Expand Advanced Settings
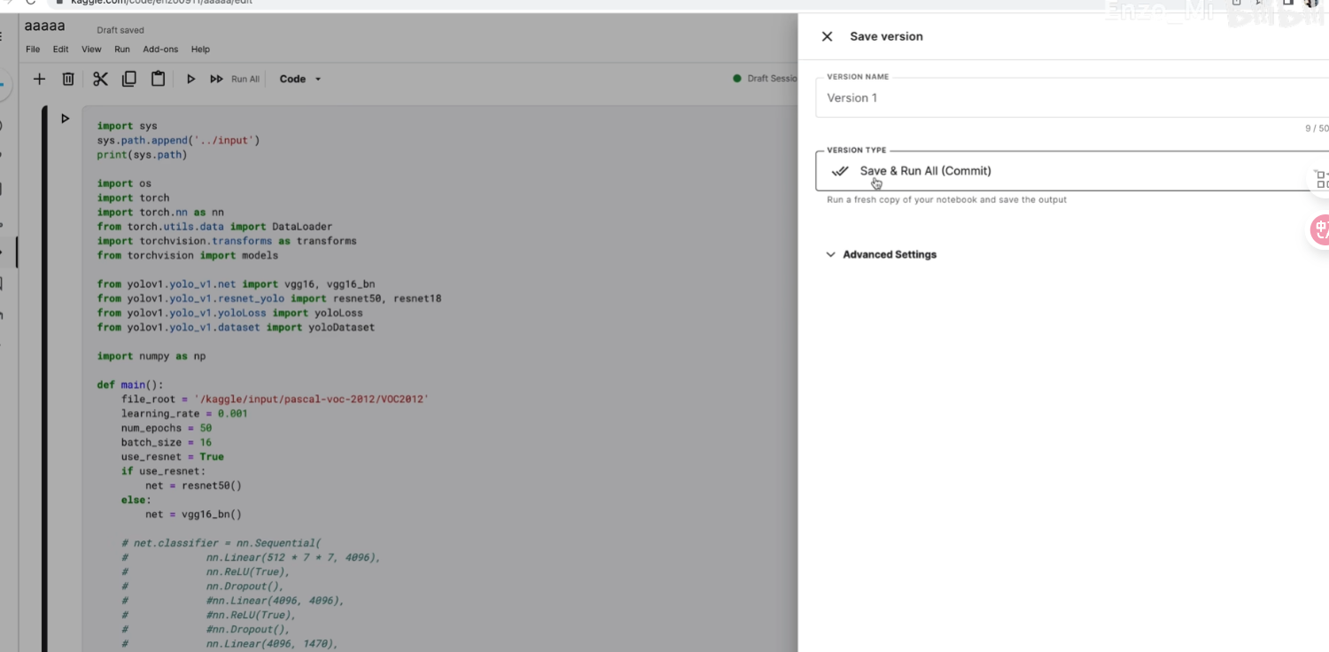Image resolution: width=1329 pixels, height=652 pixels. point(882,254)
